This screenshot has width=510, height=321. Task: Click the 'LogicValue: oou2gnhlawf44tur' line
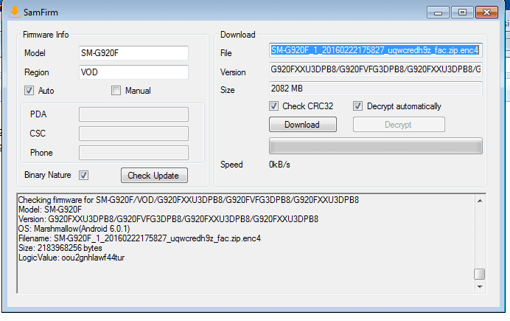tap(71, 258)
